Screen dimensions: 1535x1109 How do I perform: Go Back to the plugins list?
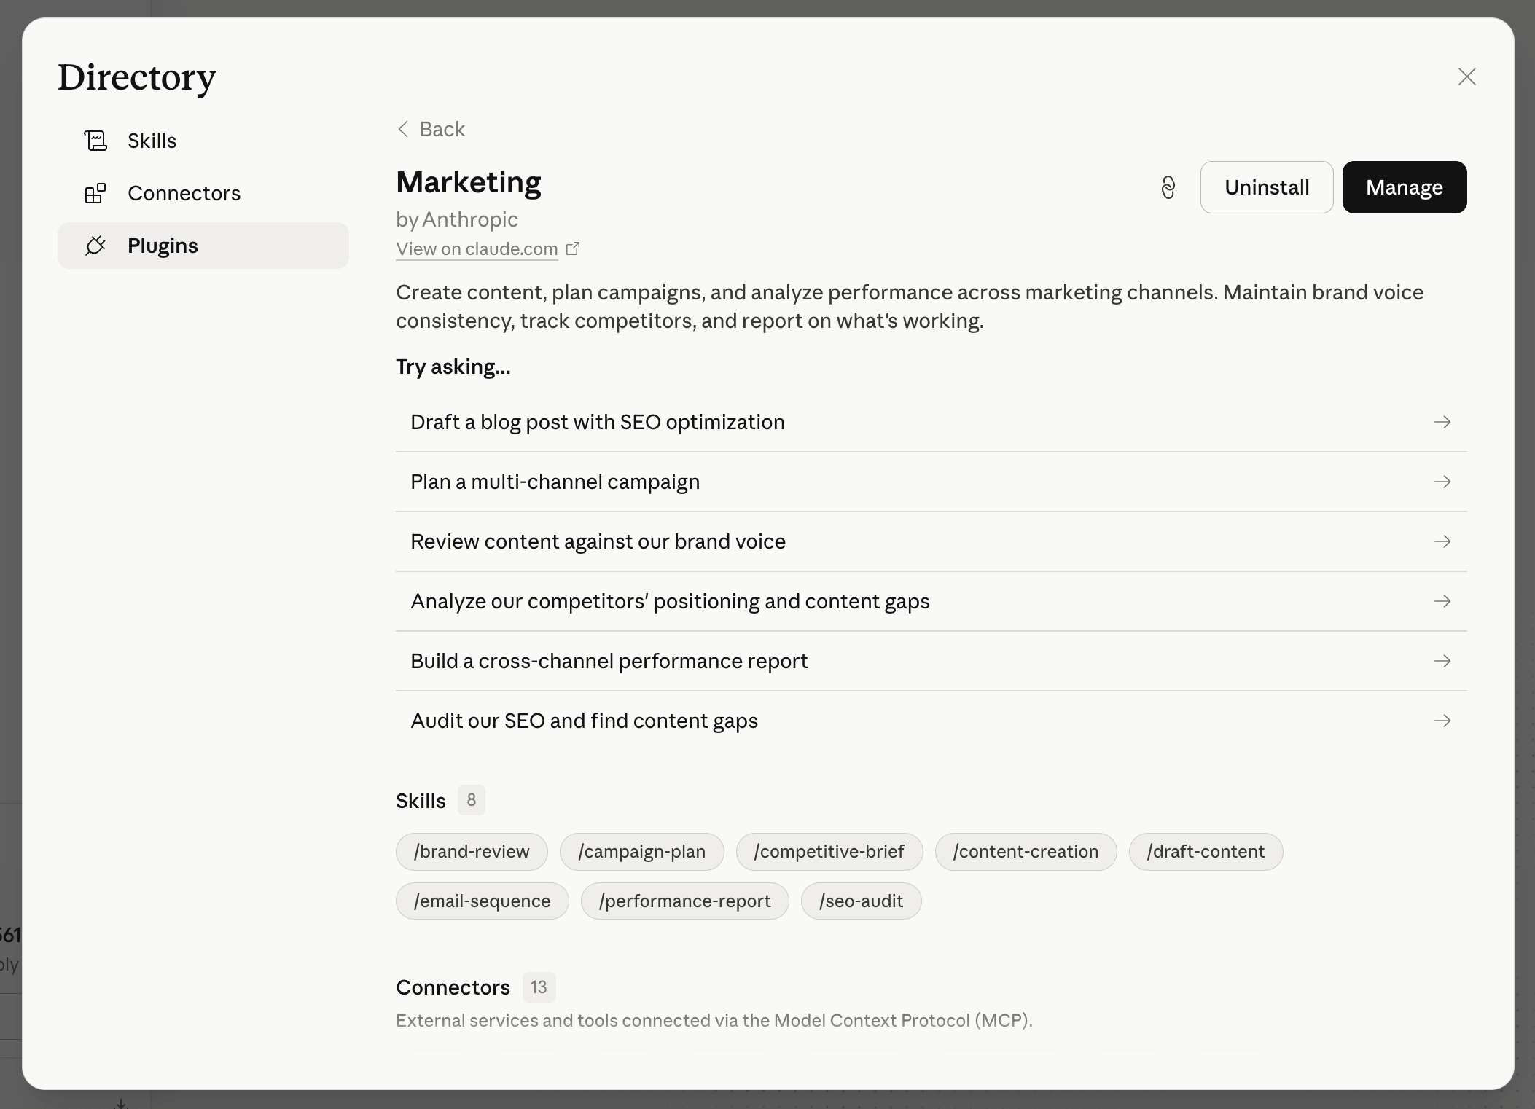(x=431, y=129)
